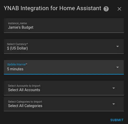Click the instance_name text field
Viewport: 128px width, 124px height.
click(x=64, y=26)
